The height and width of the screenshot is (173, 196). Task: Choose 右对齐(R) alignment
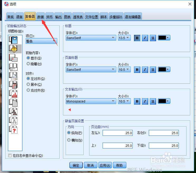[x=36, y=90]
